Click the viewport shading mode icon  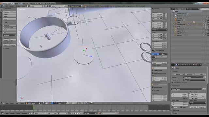pyautogui.click(x=40, y=103)
